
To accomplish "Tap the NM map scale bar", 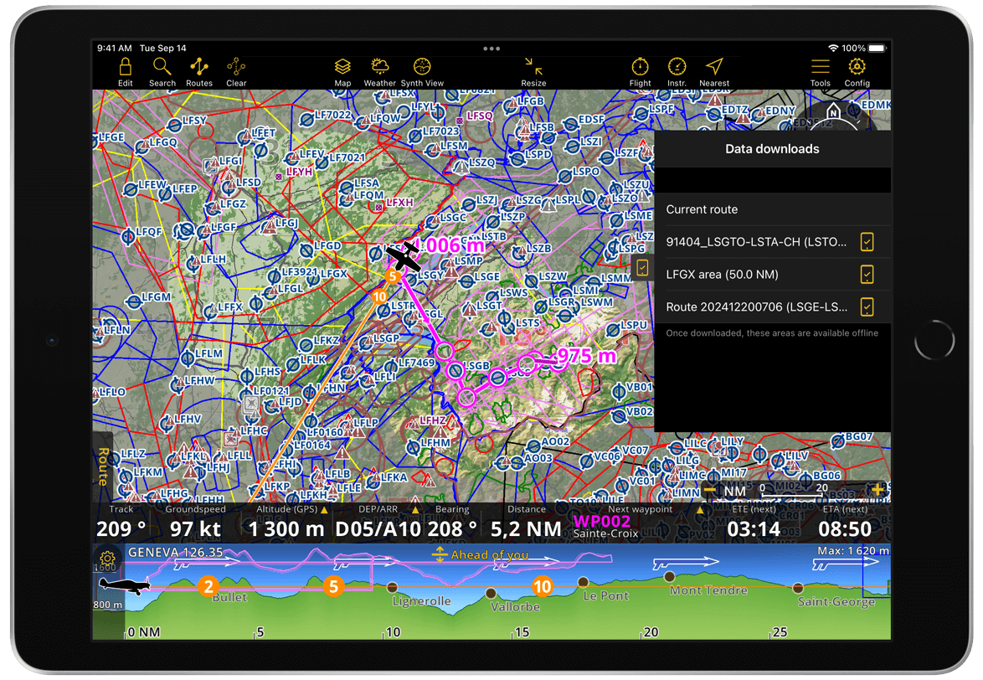I will point(793,490).
